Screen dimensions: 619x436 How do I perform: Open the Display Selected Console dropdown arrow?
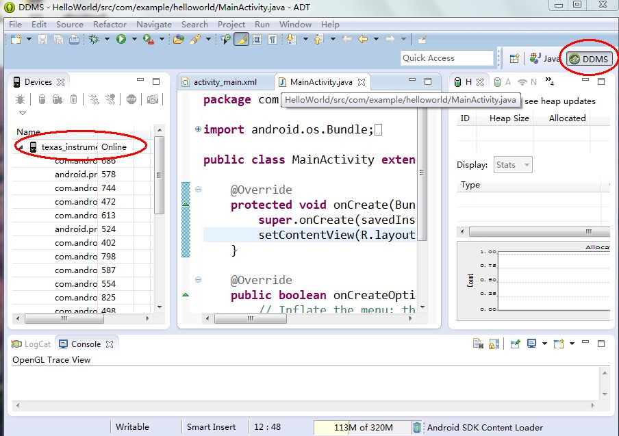[544, 344]
